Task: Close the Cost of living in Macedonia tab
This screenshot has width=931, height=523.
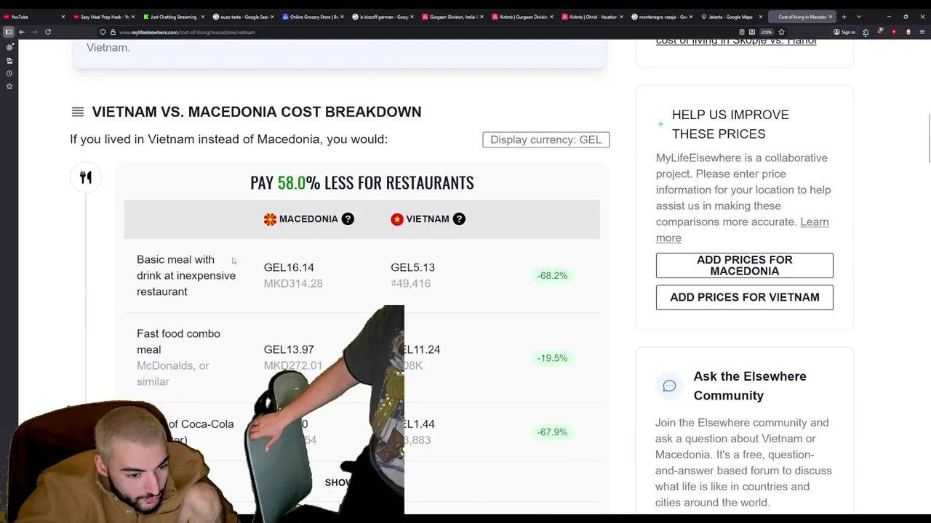Action: [x=831, y=17]
